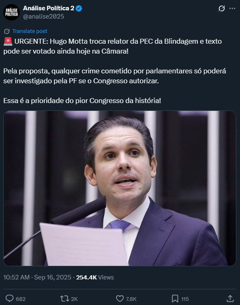
Task: Open the share menu icon
Action: click(230, 298)
